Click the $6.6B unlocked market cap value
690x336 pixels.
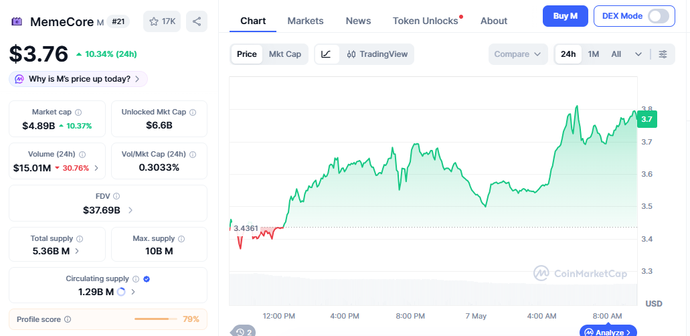click(x=159, y=126)
